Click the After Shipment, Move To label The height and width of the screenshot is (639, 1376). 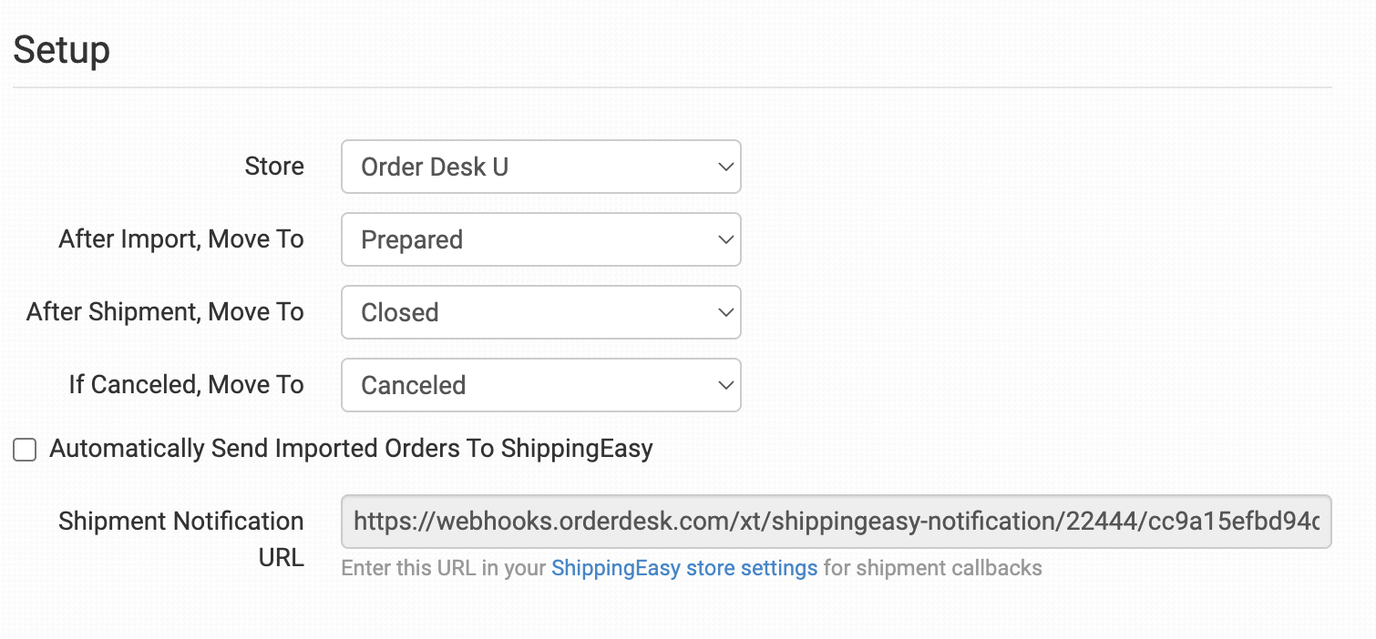pos(165,312)
